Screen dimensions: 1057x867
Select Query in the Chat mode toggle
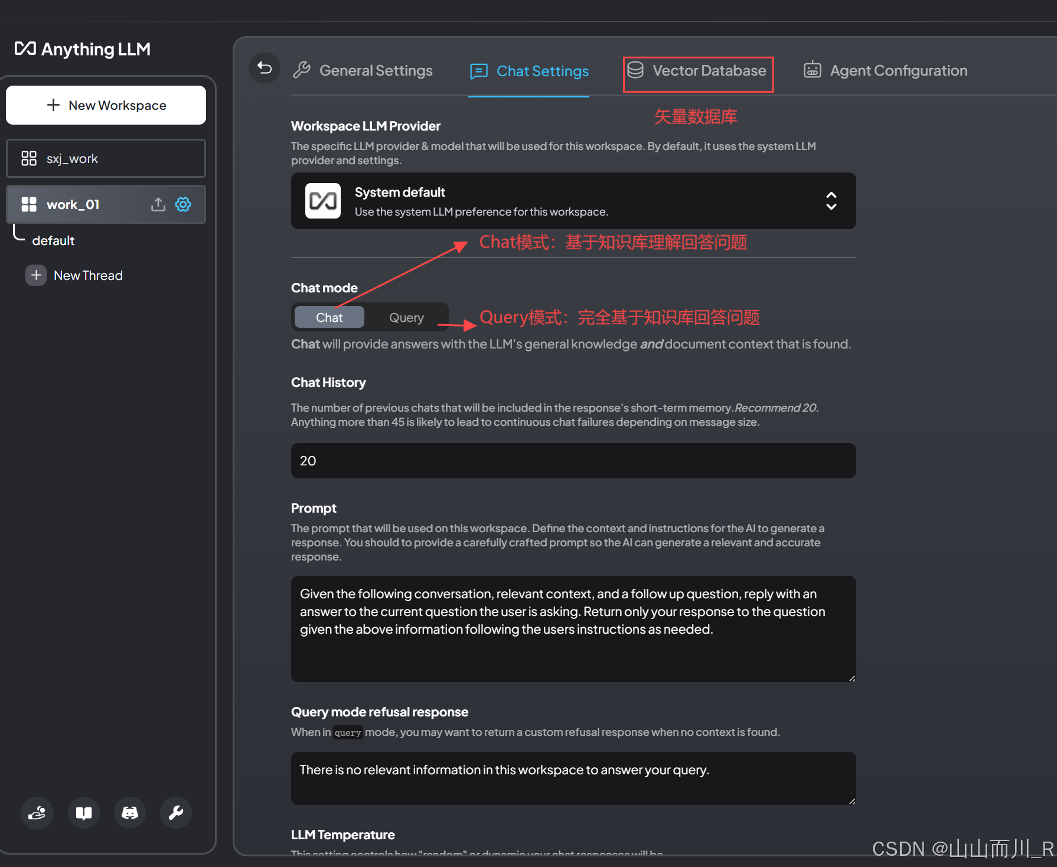406,317
